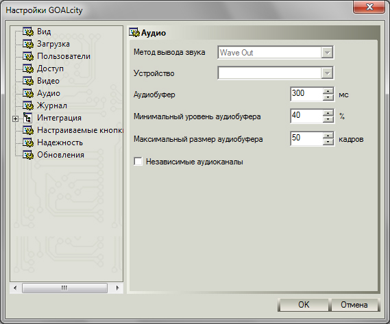Click the icon beside Настраиваемые кнопки

click(x=28, y=130)
